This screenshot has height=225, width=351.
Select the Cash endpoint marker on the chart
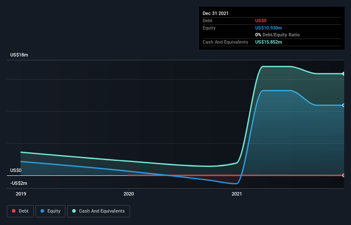pyautogui.click(x=344, y=74)
